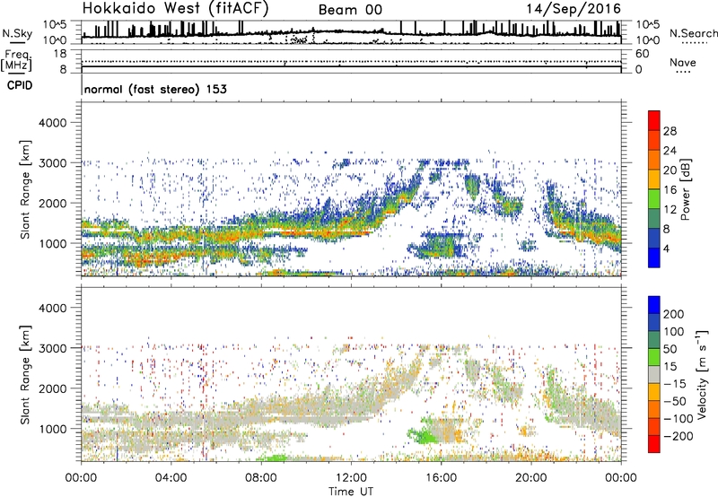Click power colorbar value '16'

click(x=670, y=190)
